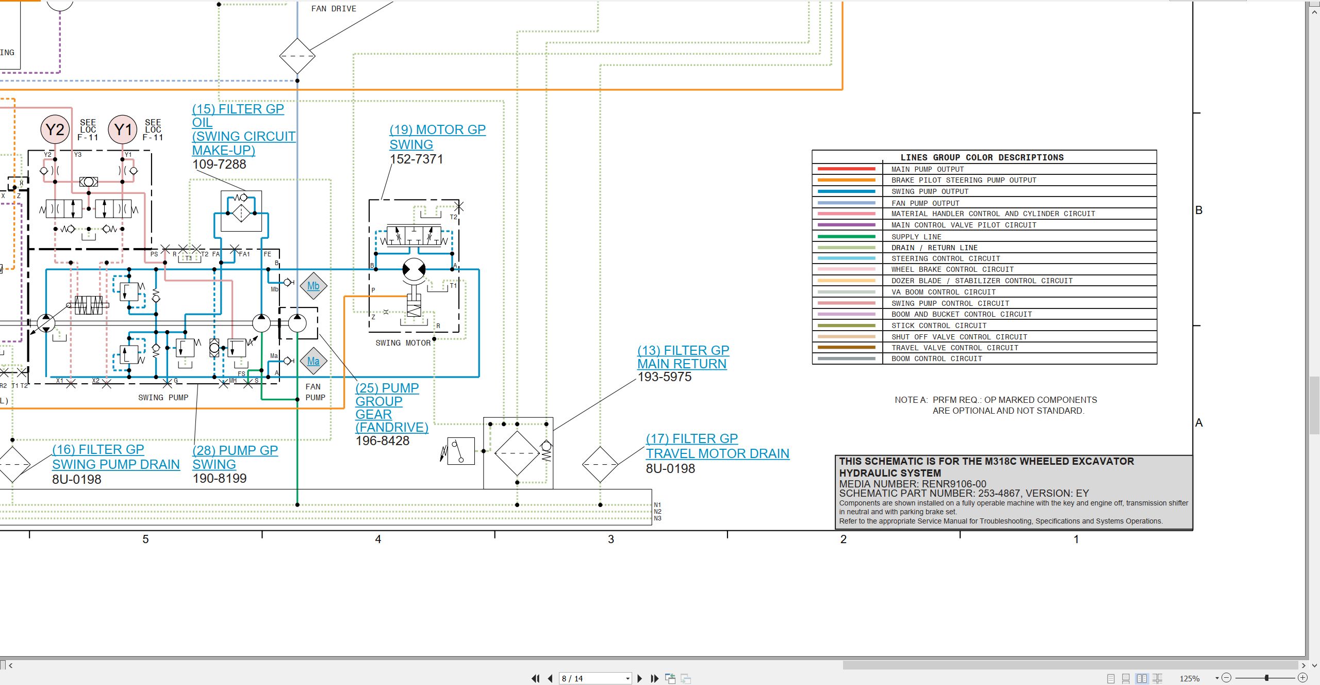Click the Ma test port diamond

pos(313,361)
